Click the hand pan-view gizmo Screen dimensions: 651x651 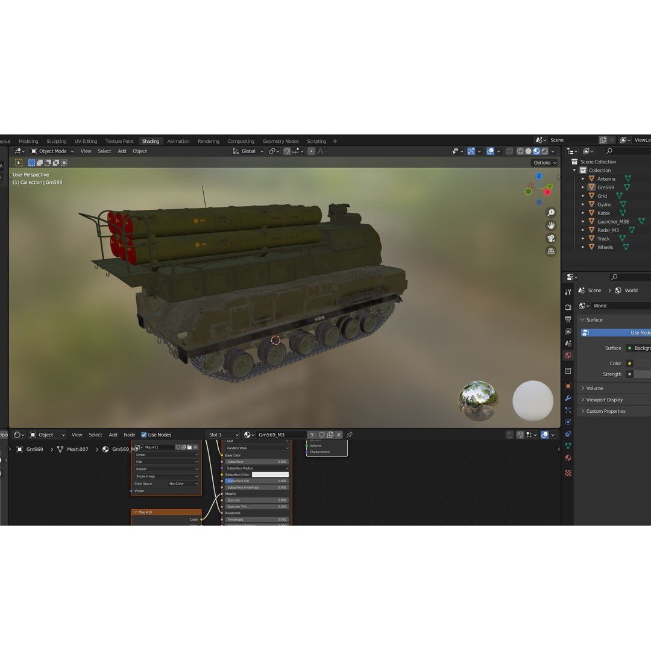point(551,225)
